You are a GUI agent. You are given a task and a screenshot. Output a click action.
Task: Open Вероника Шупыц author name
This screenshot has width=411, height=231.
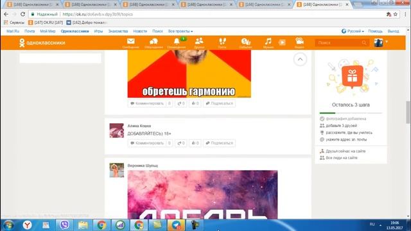coord(143,166)
